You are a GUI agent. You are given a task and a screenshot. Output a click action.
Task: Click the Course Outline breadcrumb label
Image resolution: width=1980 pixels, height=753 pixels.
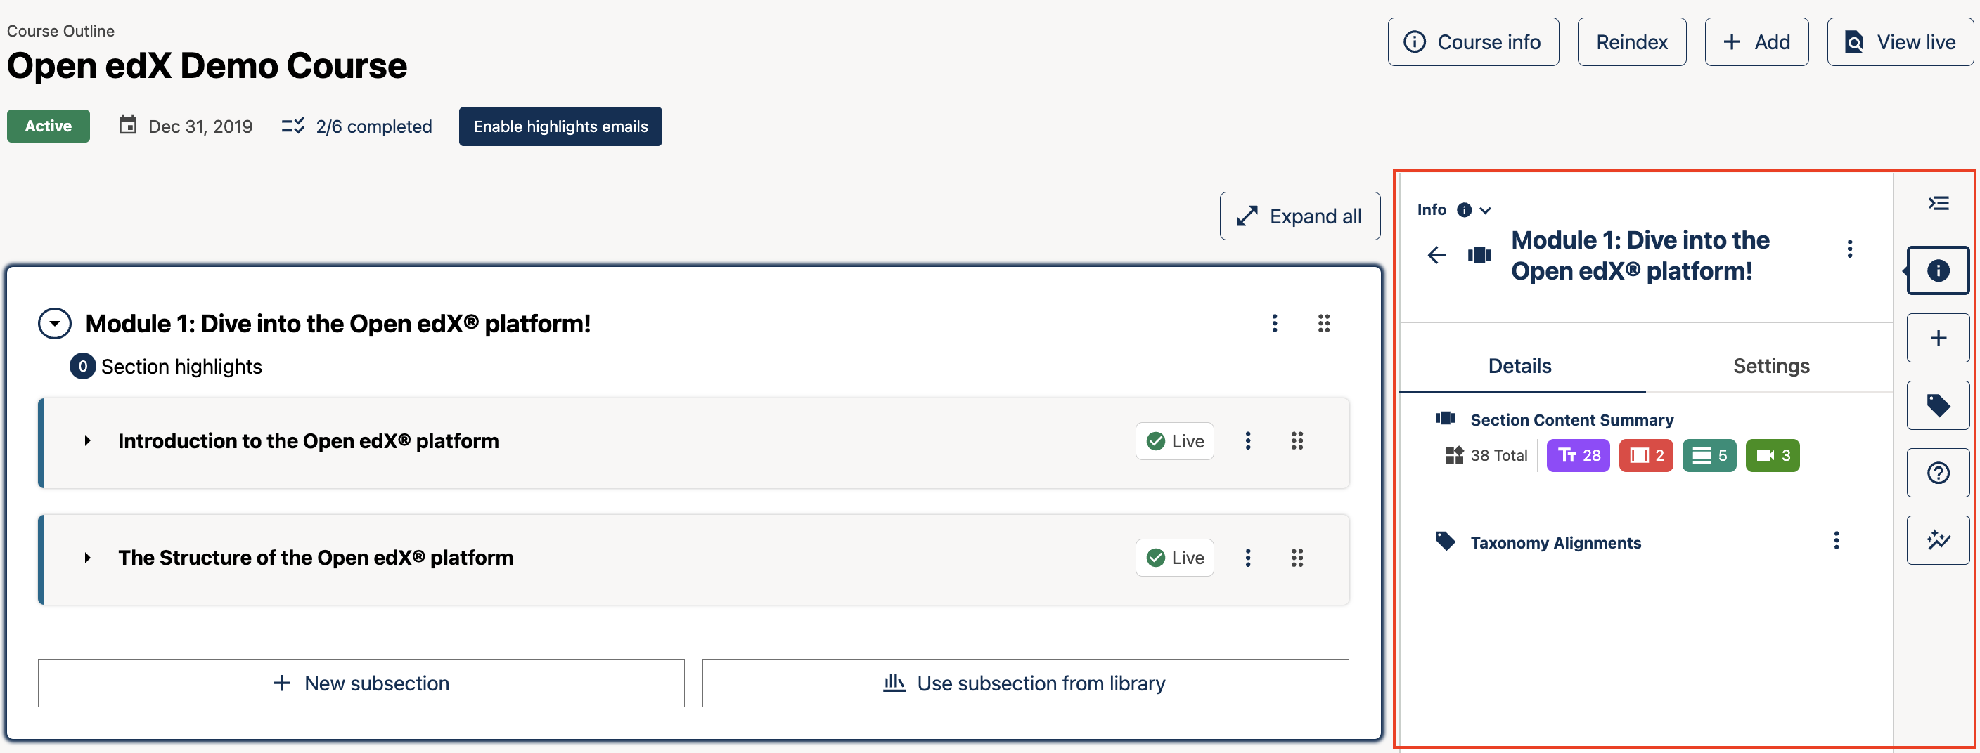60,31
